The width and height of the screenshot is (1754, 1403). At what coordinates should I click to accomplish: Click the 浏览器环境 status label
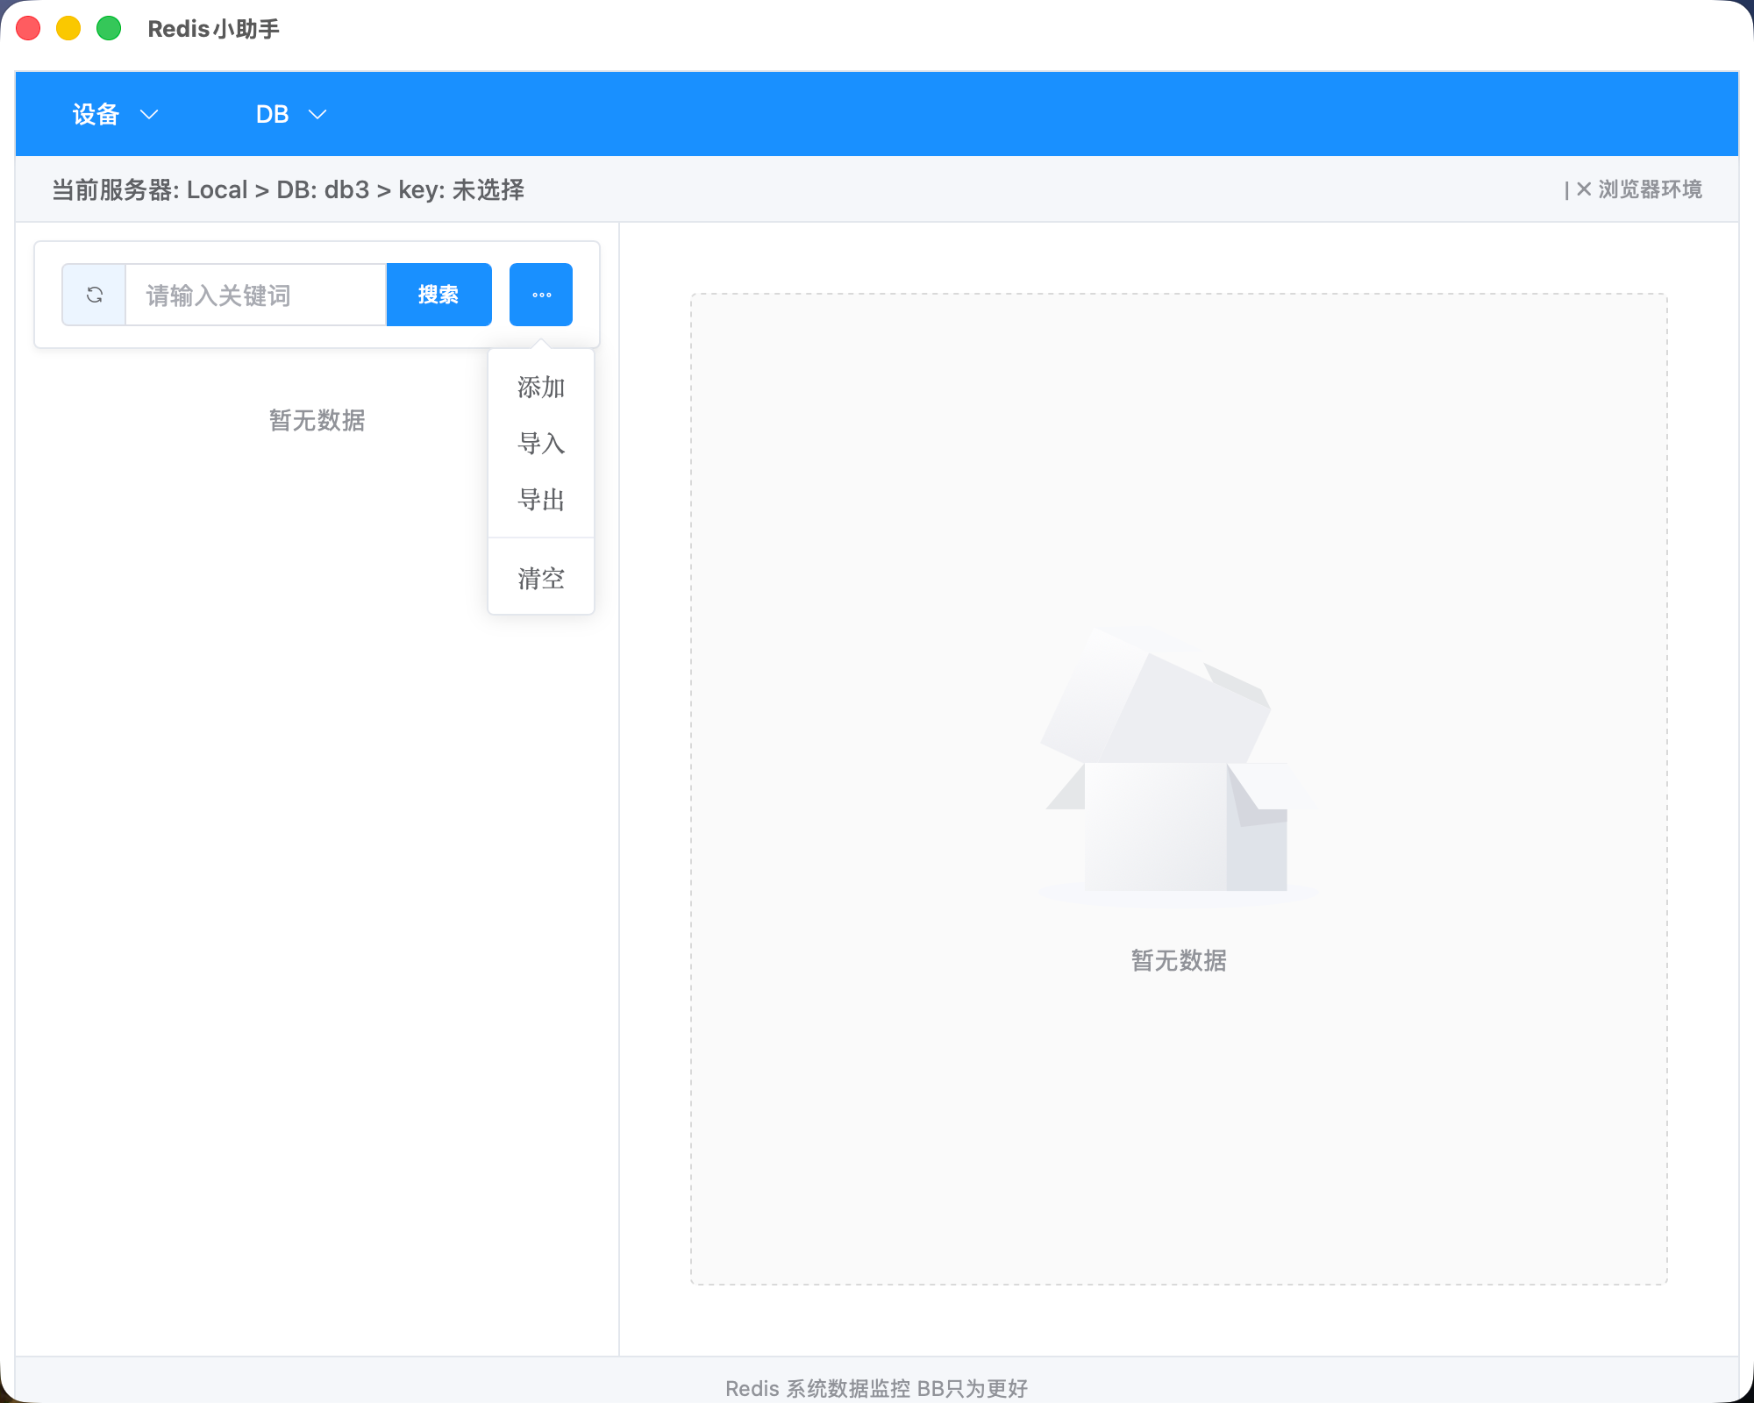click(1650, 189)
